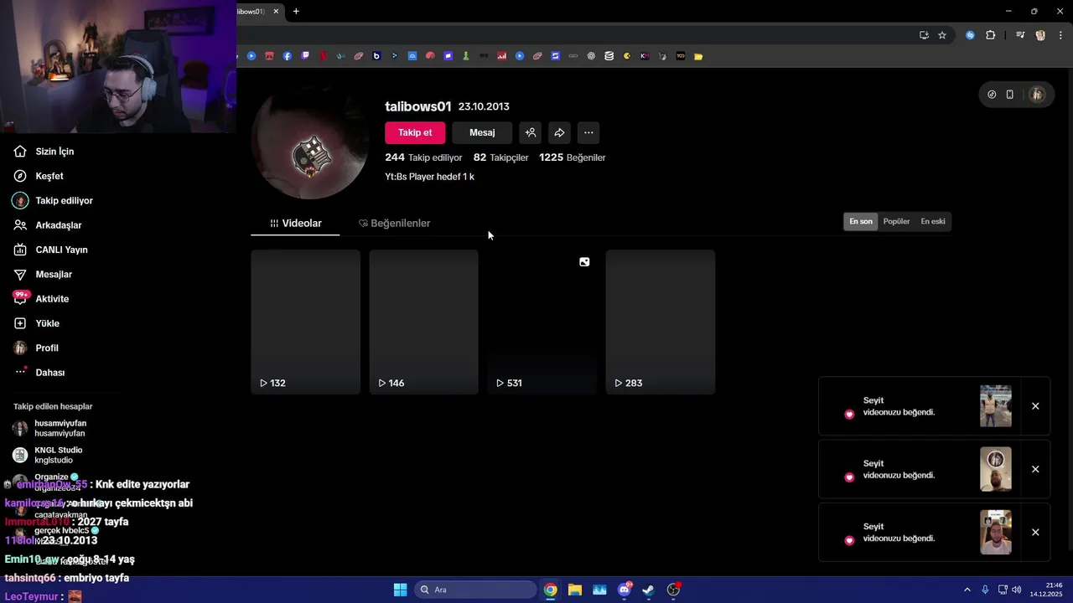Click the 1225 Beğeniler count

572,157
